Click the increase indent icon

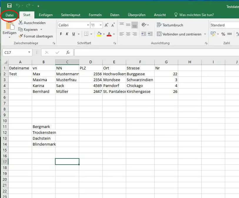point(151,34)
